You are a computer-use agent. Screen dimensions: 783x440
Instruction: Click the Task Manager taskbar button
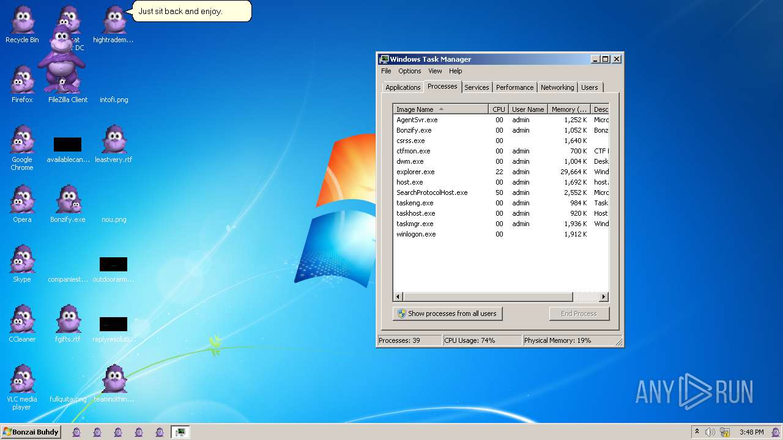[180, 432]
